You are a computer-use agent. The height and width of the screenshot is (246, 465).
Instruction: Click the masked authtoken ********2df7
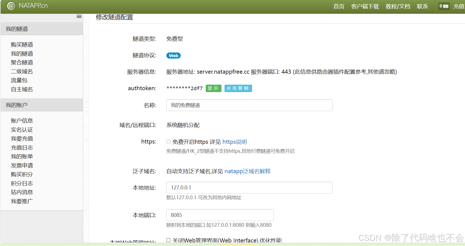[x=185, y=88]
